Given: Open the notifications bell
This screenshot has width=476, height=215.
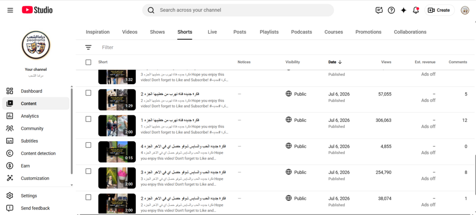Looking at the screenshot, I should pos(416,10).
